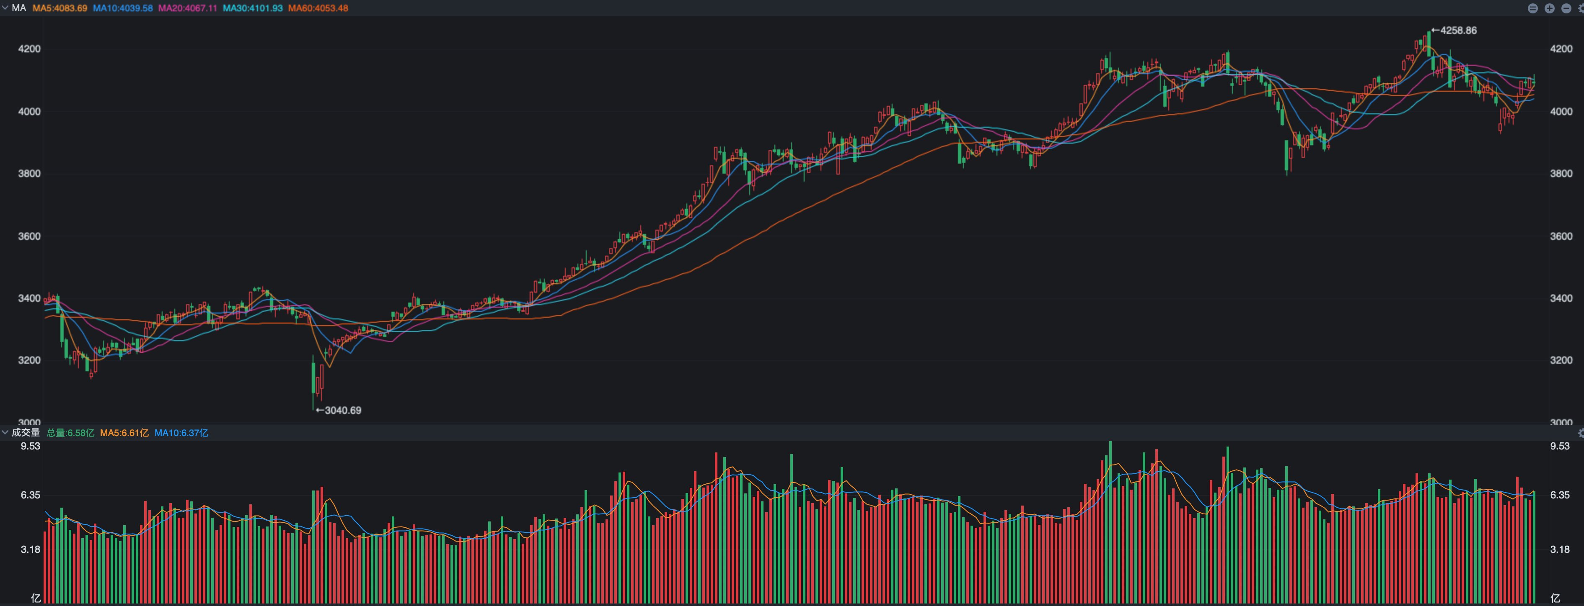The image size is (1584, 606).
Task: Select the 成交量 indicator label
Action: (x=26, y=433)
